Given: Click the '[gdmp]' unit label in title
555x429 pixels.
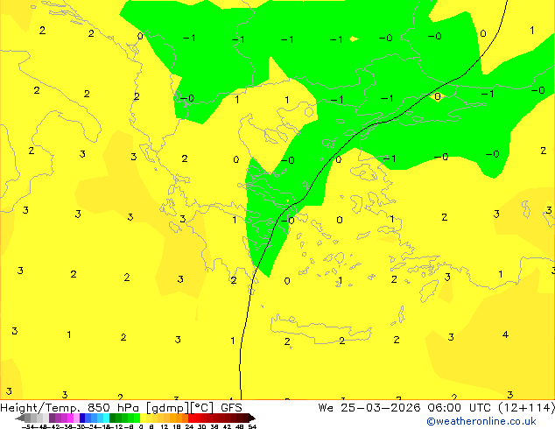Looking at the screenshot, I should pos(168,408).
